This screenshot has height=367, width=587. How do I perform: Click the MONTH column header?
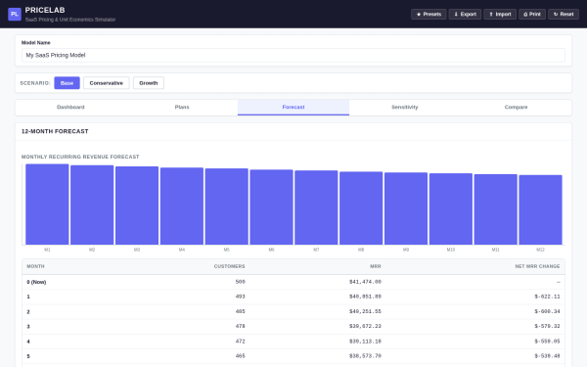[x=35, y=266]
